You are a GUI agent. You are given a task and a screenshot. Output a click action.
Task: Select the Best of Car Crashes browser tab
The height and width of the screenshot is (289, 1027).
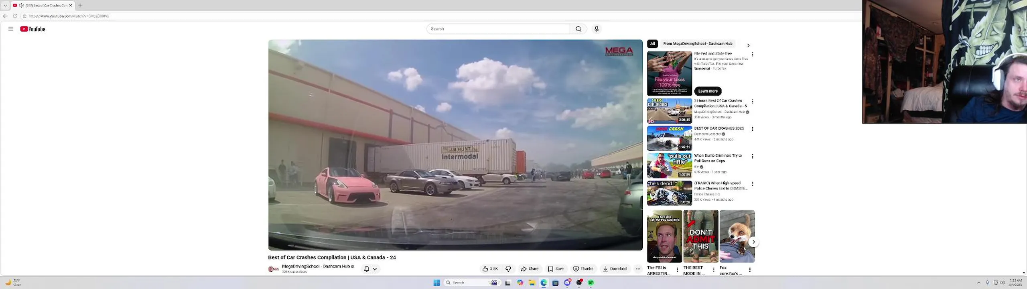(43, 5)
